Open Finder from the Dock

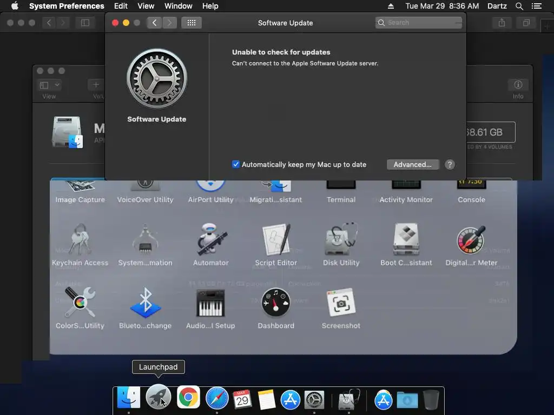[129, 398]
